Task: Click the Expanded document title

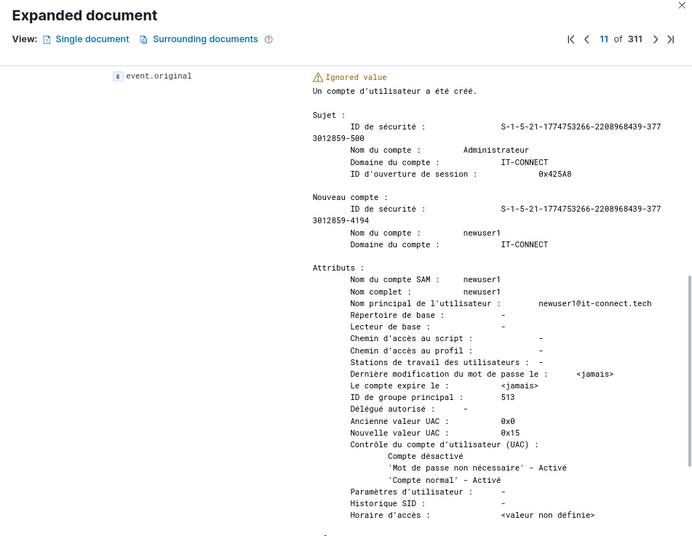Action: tap(84, 15)
